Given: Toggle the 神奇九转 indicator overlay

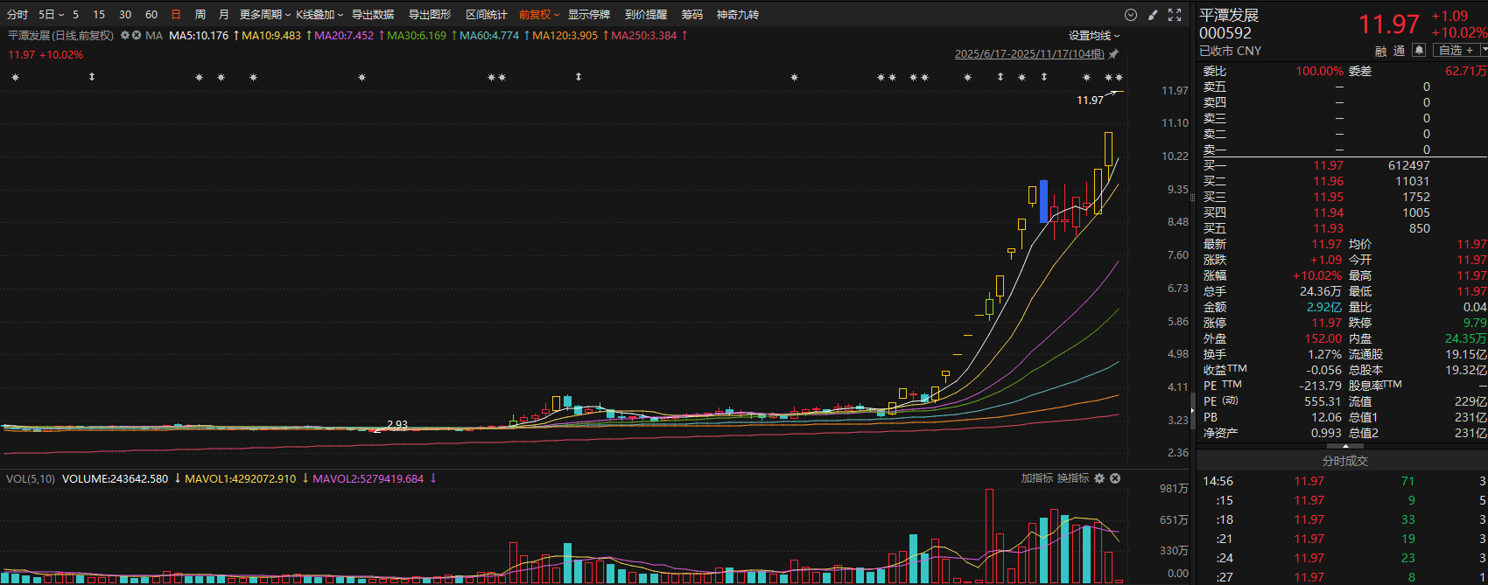Looking at the screenshot, I should [x=737, y=15].
